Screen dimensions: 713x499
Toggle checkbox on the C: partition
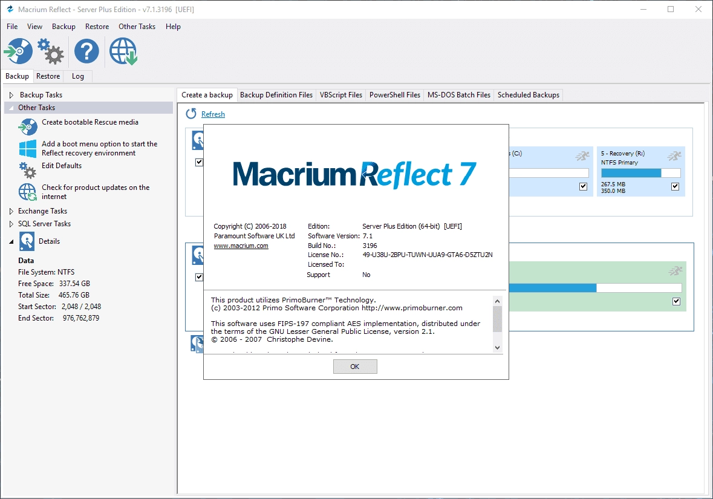pos(584,186)
